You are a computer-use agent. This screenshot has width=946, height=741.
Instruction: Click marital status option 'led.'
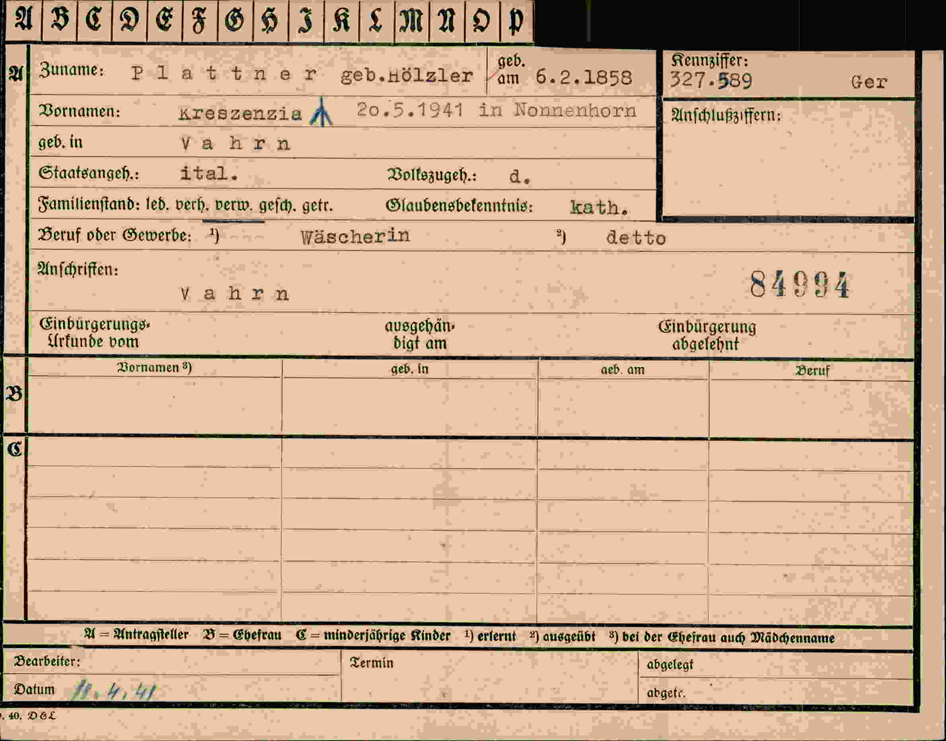click(157, 204)
